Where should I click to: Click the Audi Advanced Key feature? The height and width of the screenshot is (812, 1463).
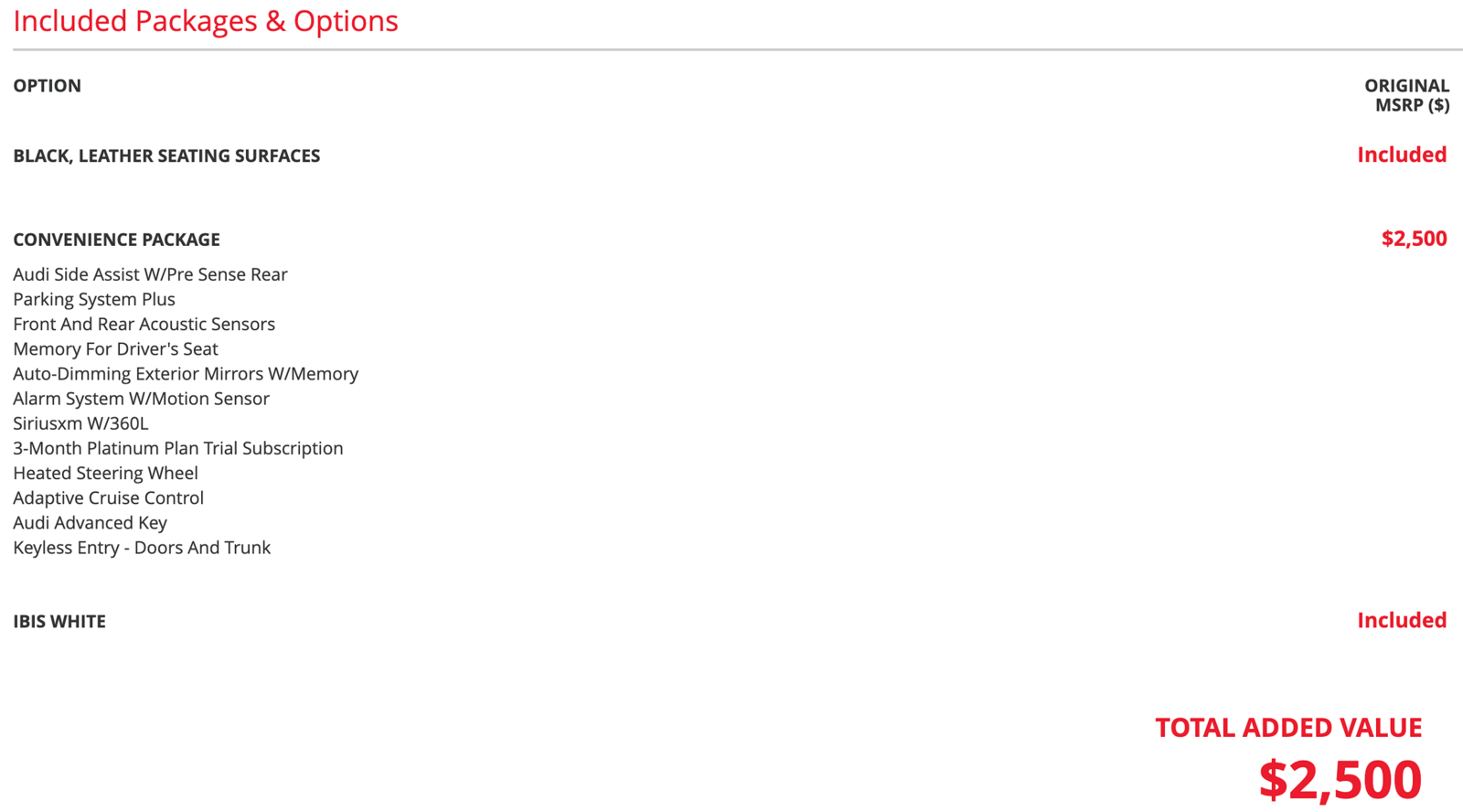pyautogui.click(x=90, y=522)
